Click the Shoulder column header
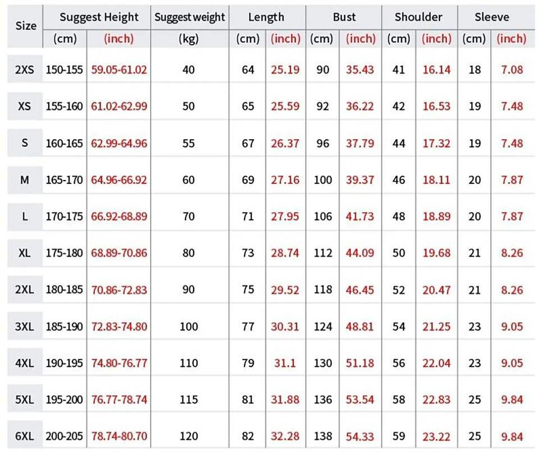This screenshot has height=455, width=539. [x=419, y=17]
